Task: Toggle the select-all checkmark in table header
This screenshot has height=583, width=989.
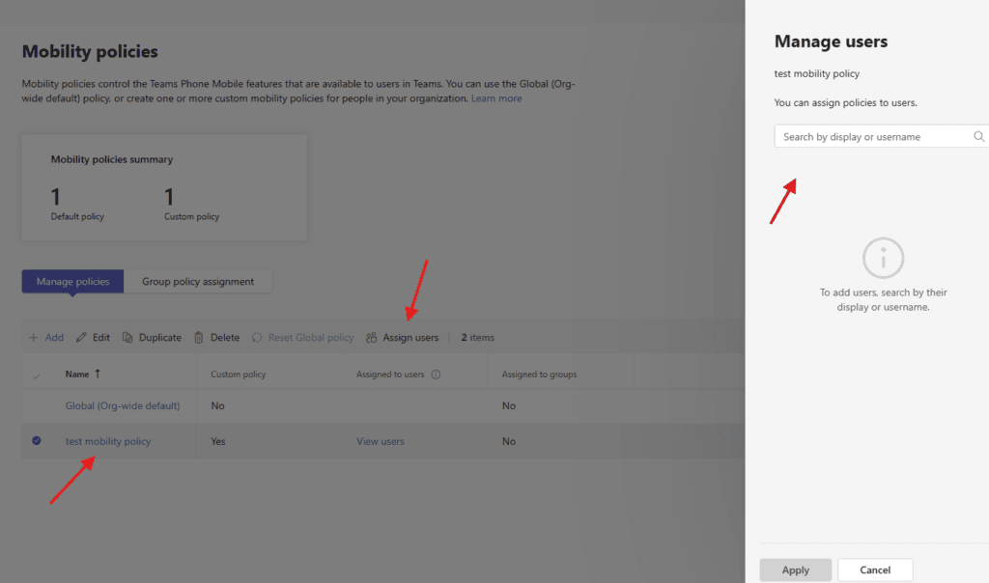Action: tap(37, 375)
